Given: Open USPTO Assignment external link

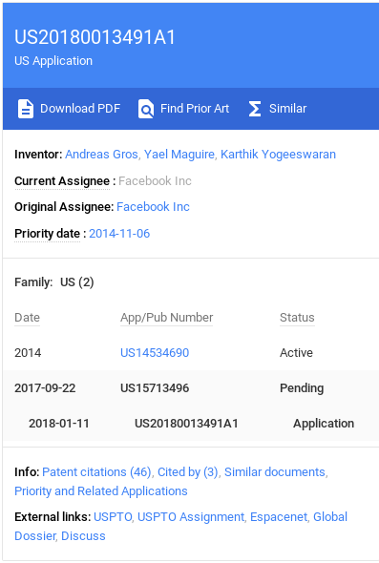Looking at the screenshot, I should pos(191,517).
